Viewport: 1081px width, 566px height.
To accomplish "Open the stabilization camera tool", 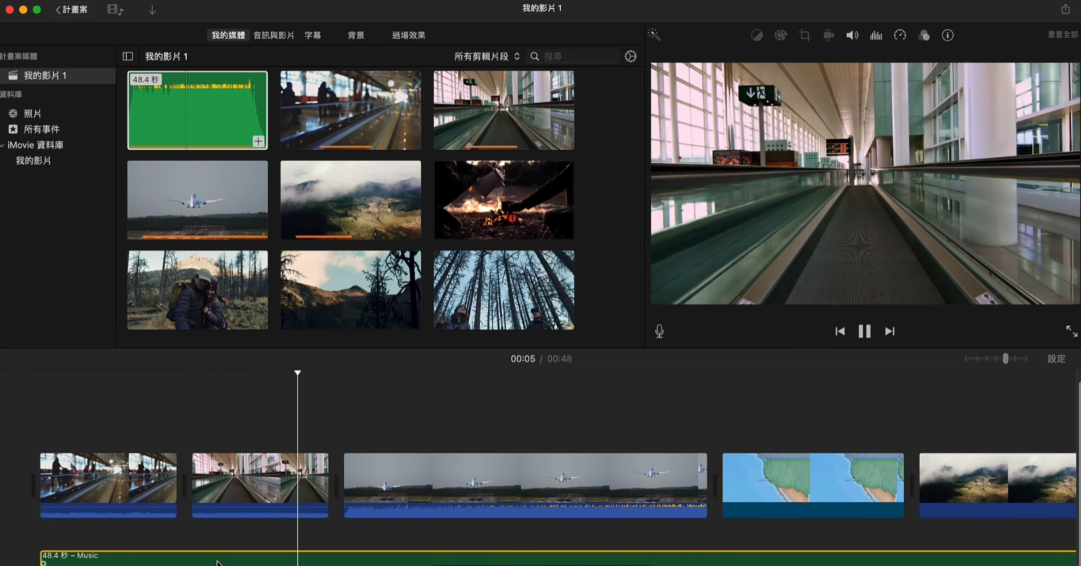I will pos(829,35).
